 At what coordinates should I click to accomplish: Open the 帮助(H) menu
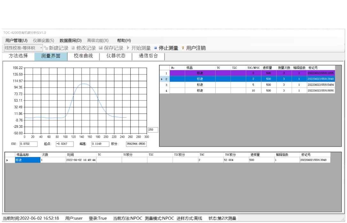point(124,41)
